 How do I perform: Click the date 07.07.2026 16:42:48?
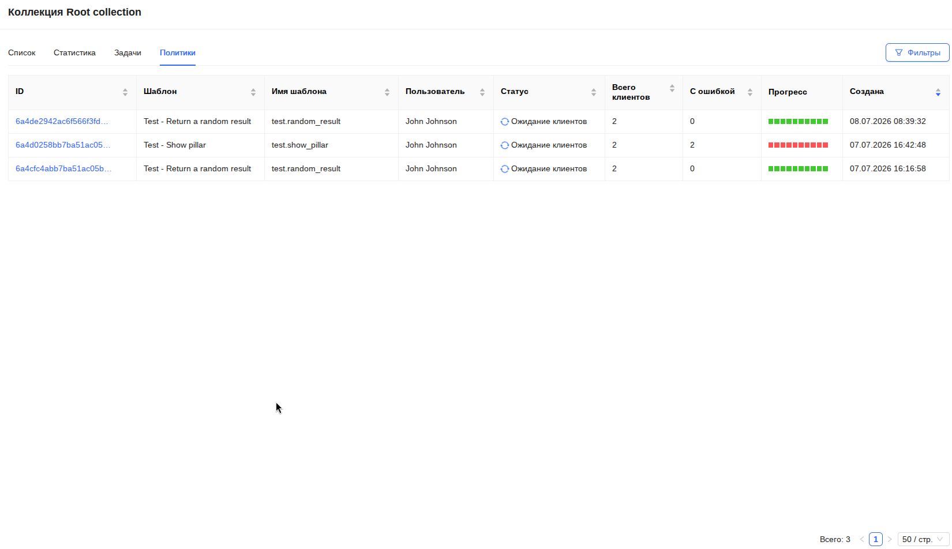(x=888, y=145)
